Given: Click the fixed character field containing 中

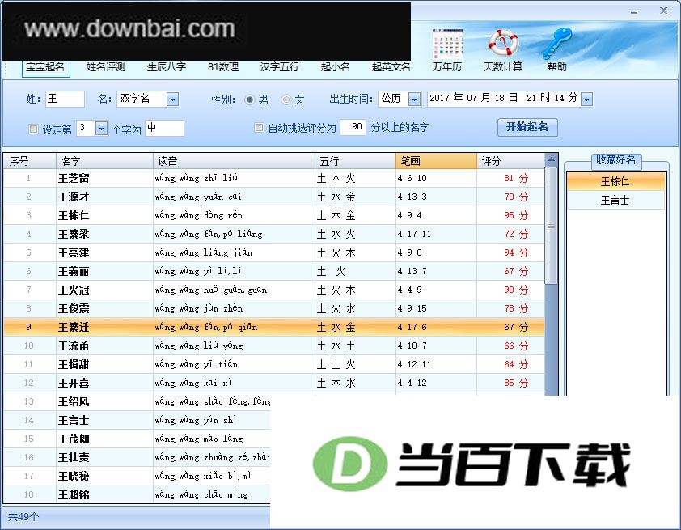Looking at the screenshot, I should 164,128.
